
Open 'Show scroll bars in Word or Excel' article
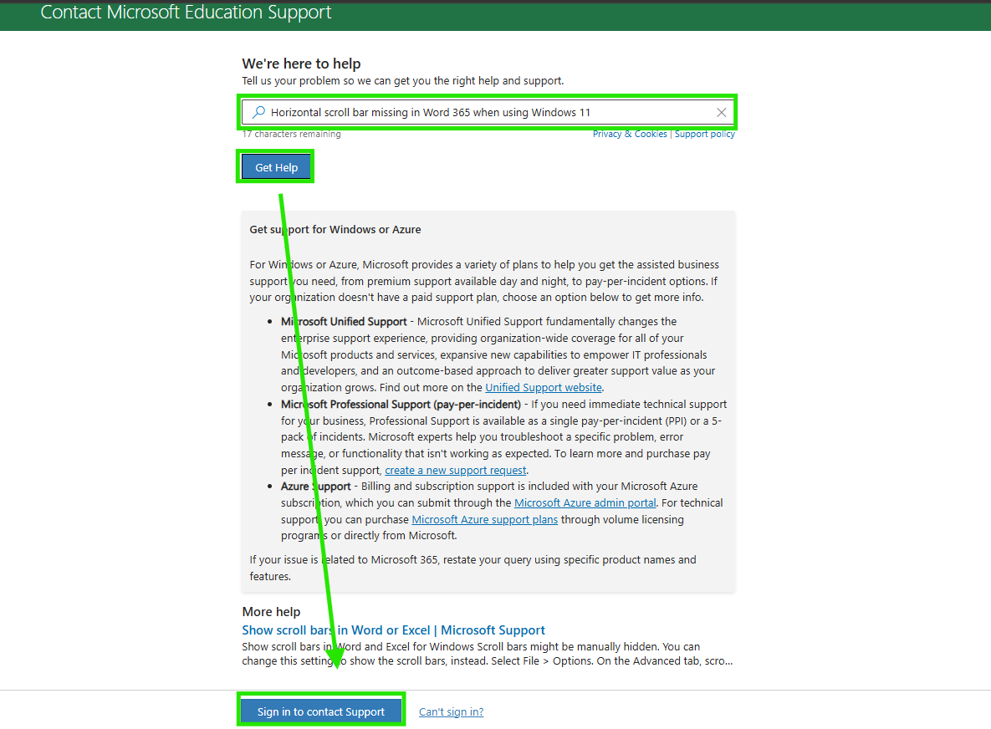[393, 630]
